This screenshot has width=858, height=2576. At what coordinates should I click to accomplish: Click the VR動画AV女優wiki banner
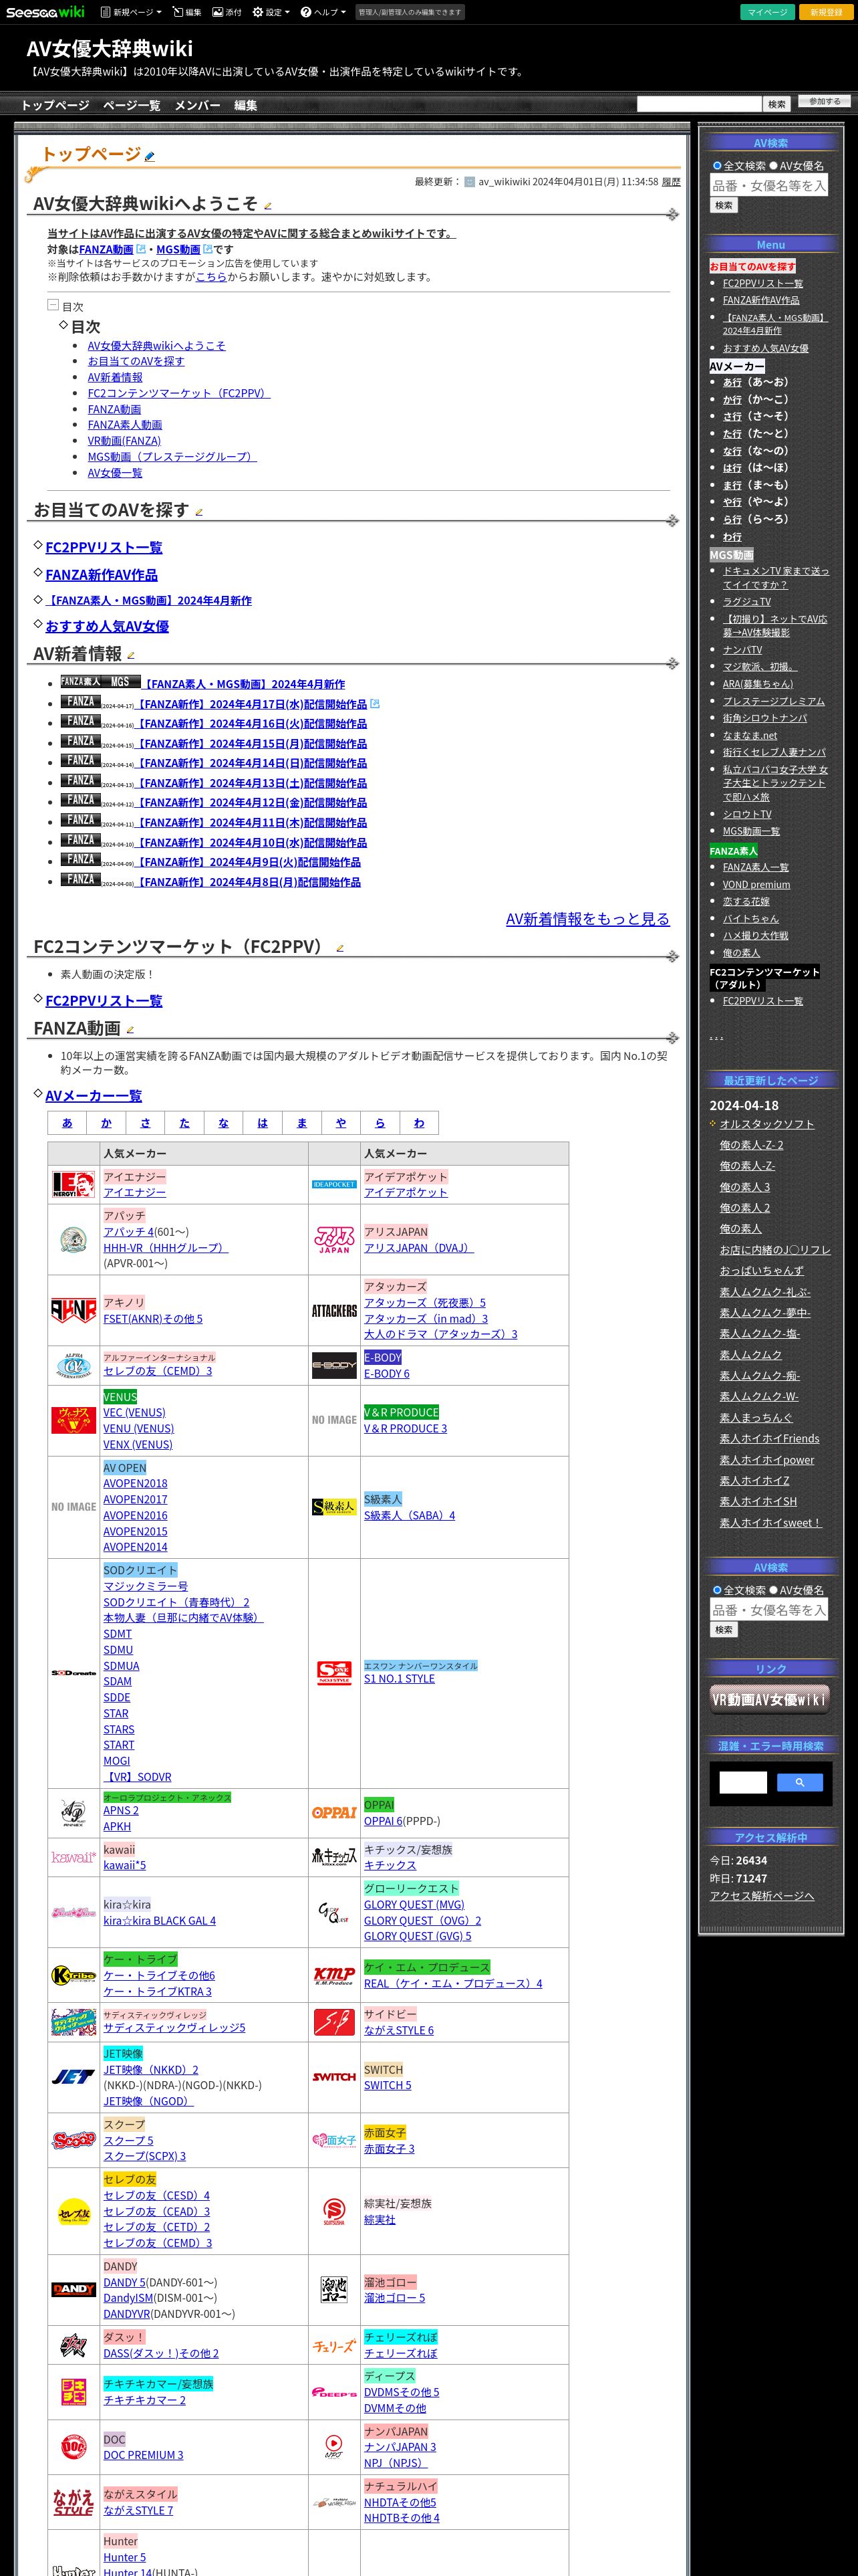[x=770, y=1699]
